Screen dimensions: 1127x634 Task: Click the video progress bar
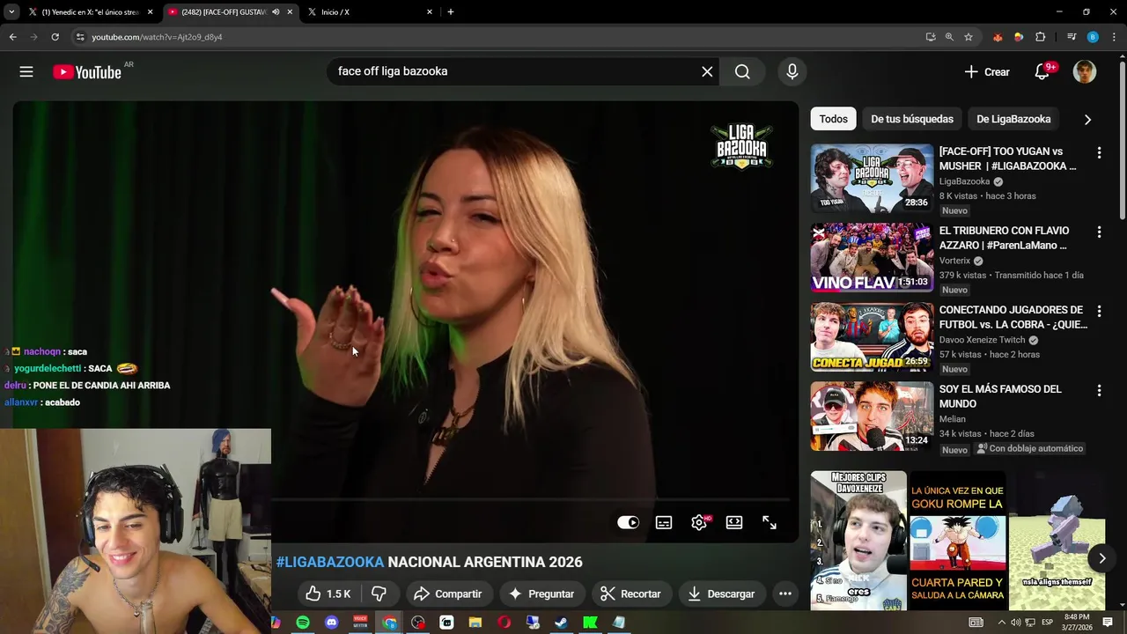pyautogui.click(x=530, y=499)
